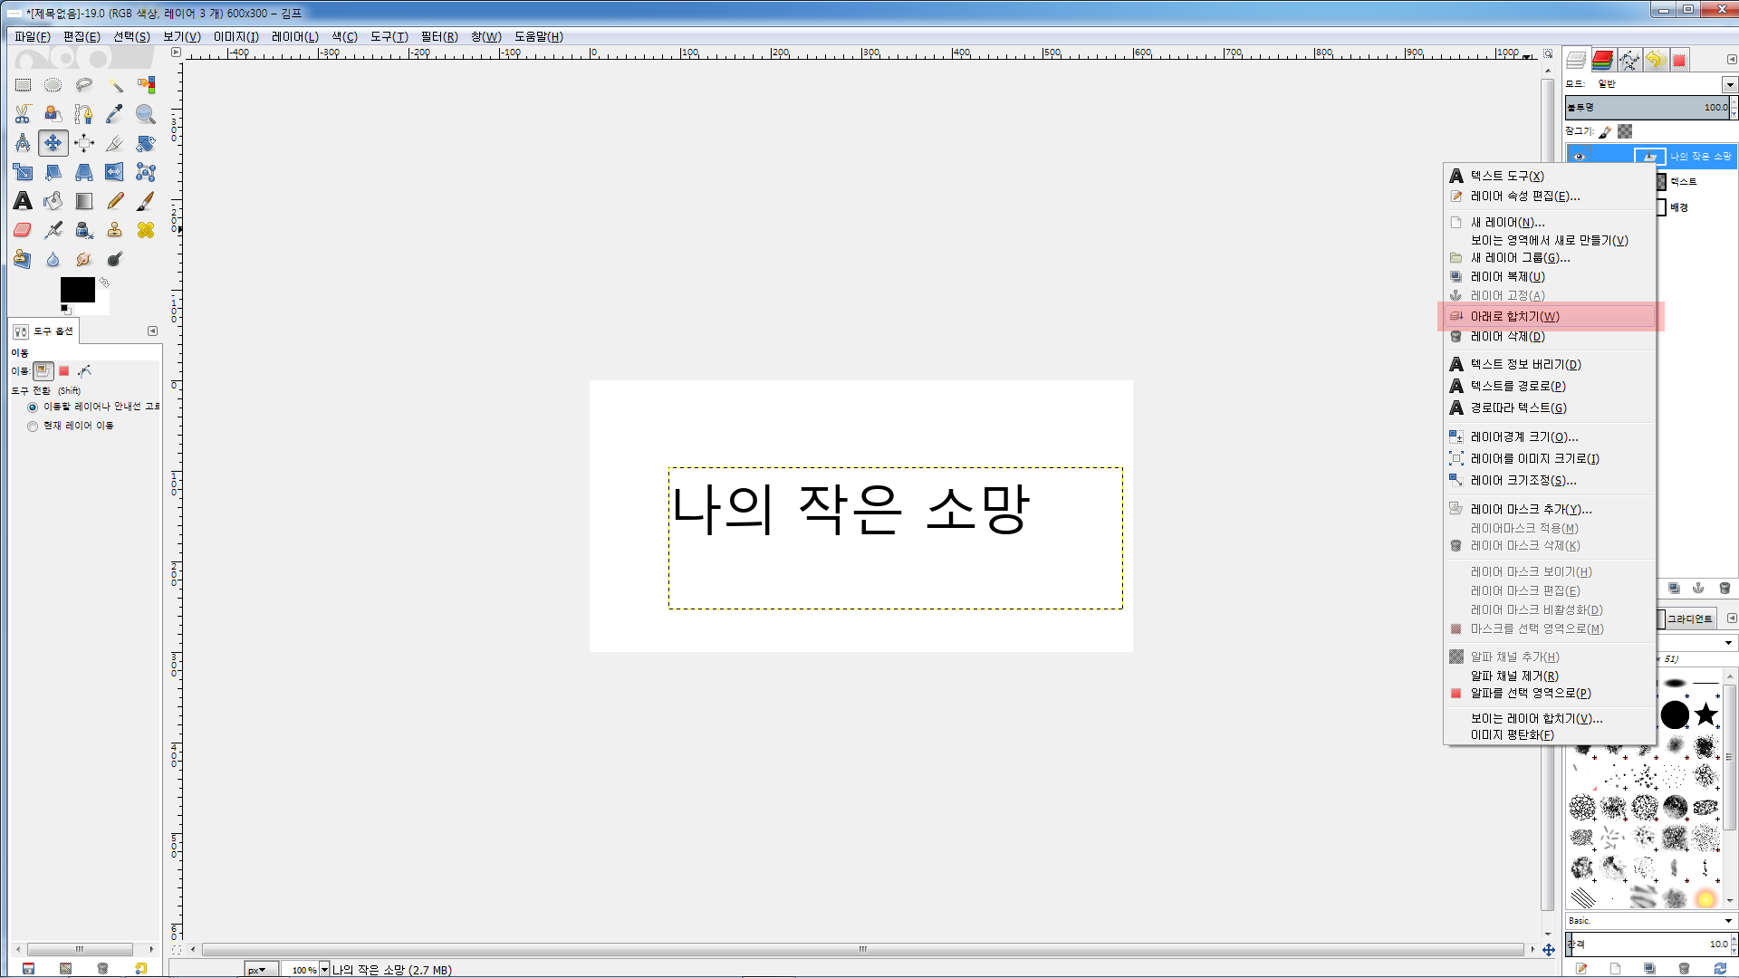This screenshot has height=978, width=1739.
Task: Select the Pencil tool
Action: [x=115, y=201]
